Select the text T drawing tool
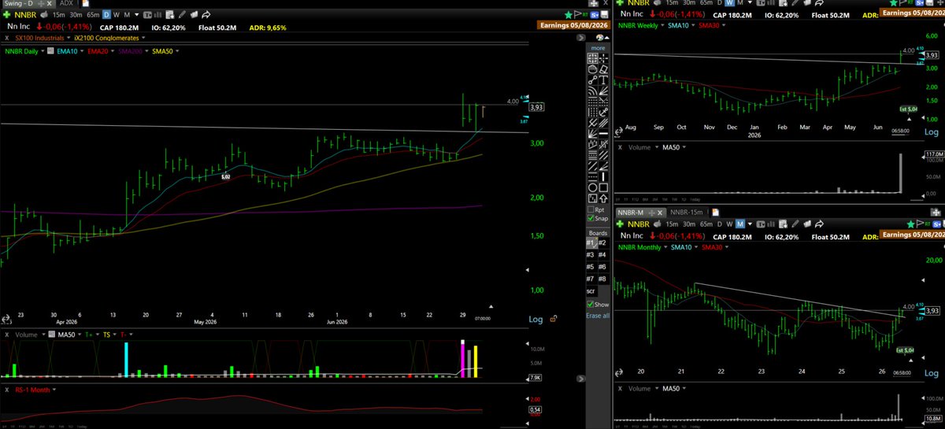This screenshot has width=945, height=429. pos(604,80)
